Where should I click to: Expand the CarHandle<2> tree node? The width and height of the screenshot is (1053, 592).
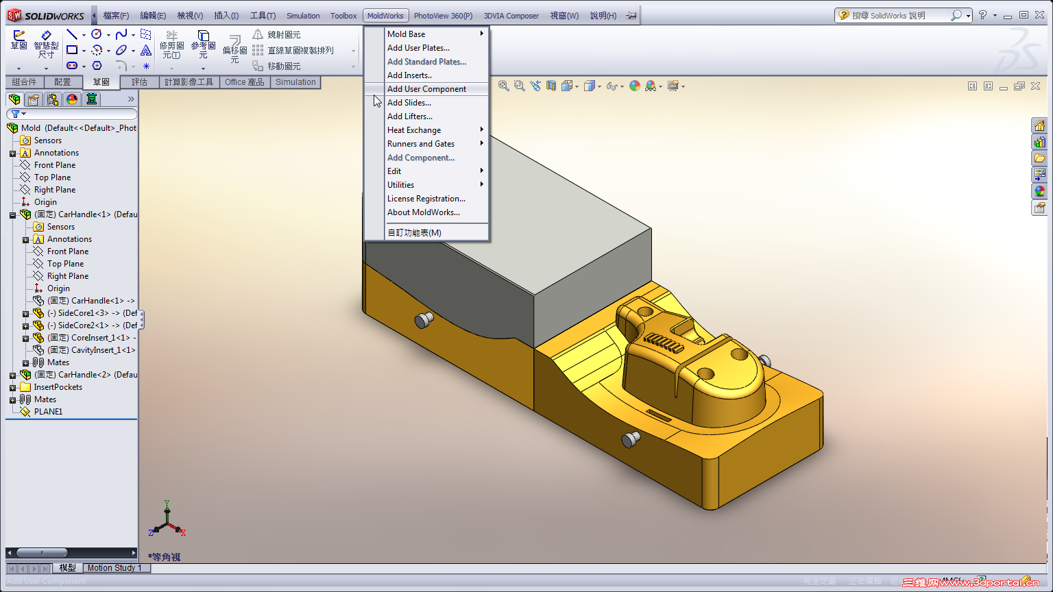pyautogui.click(x=12, y=375)
